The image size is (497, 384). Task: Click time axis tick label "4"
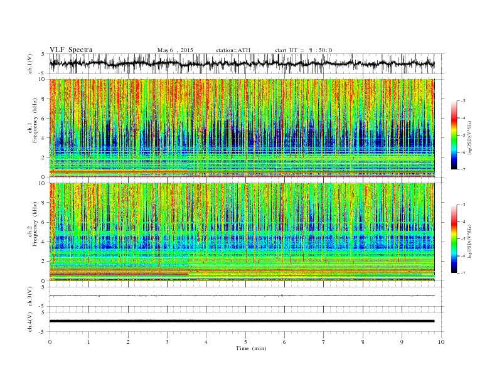pyautogui.click(x=206, y=342)
